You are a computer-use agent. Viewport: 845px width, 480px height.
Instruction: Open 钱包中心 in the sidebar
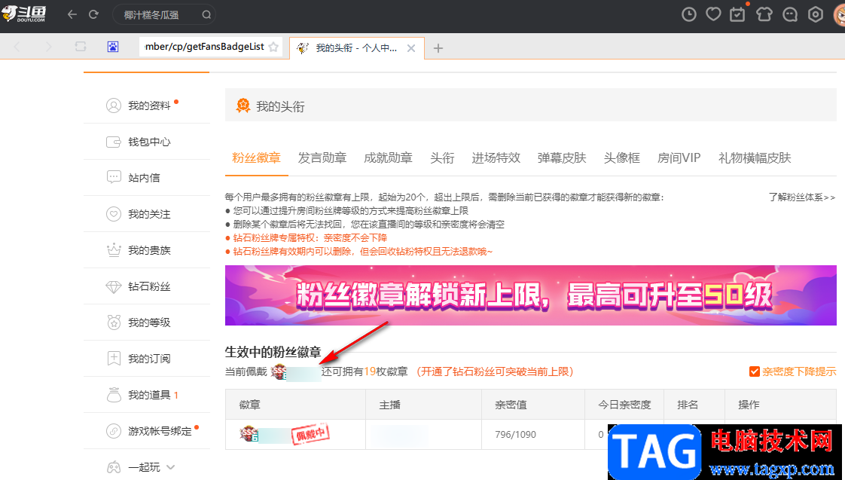pos(149,142)
